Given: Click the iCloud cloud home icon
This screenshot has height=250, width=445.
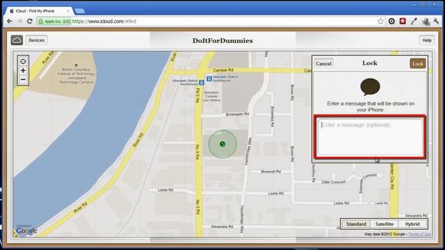Looking at the screenshot, I should (x=17, y=40).
